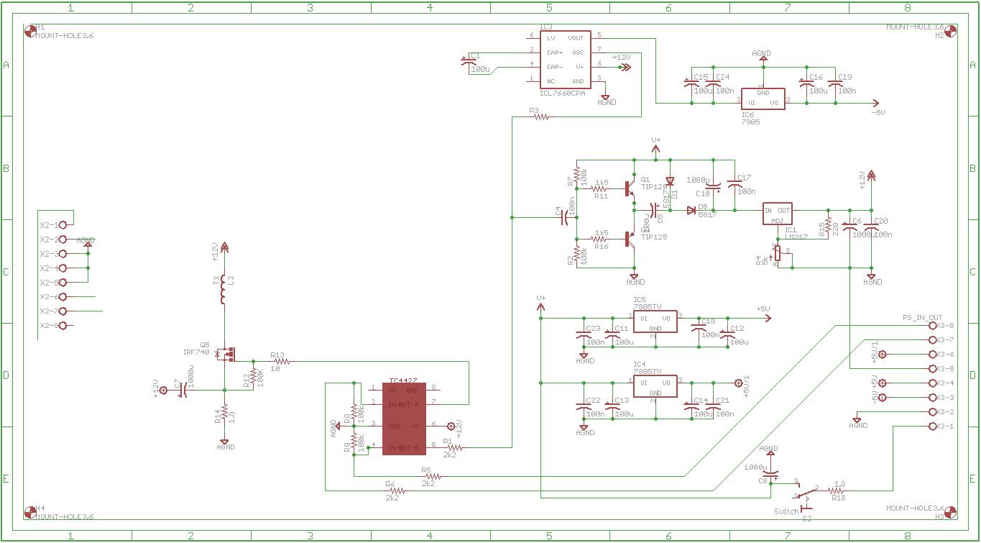Click capacitor C17 symbol
The width and height of the screenshot is (981, 543).
click(734, 185)
